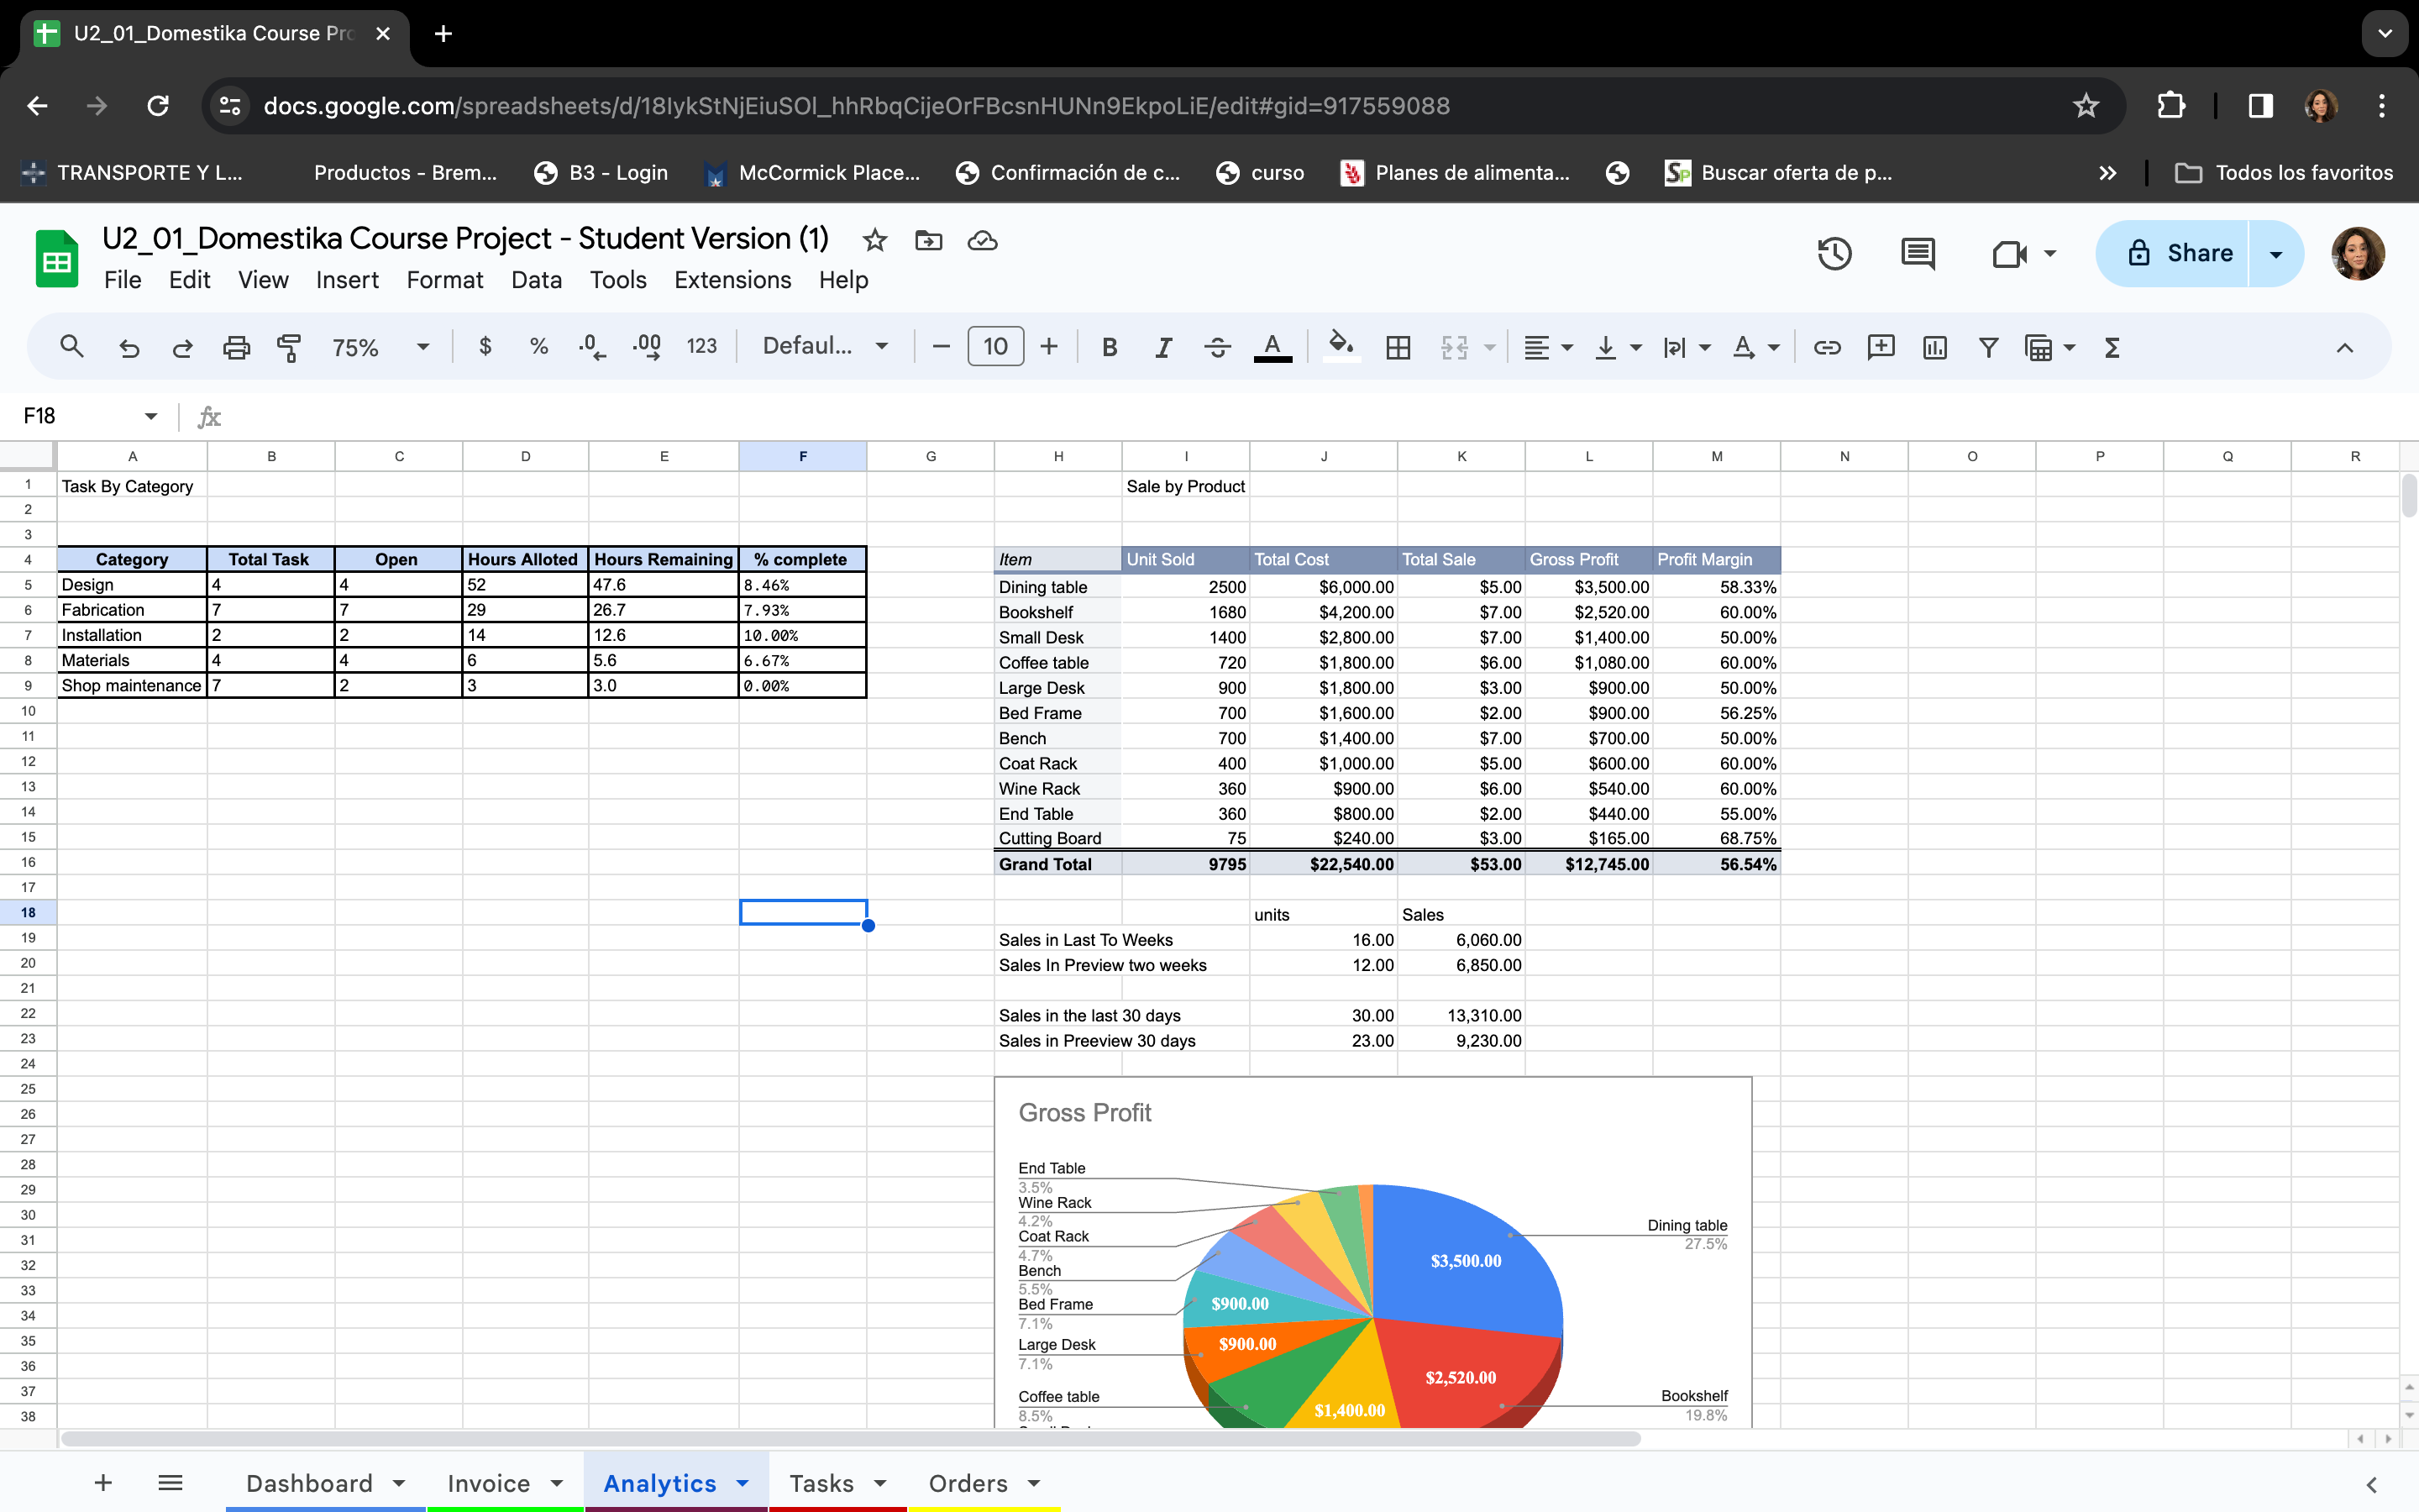Bookmark this page star icon
The height and width of the screenshot is (1512, 2419).
pyautogui.click(x=2086, y=106)
